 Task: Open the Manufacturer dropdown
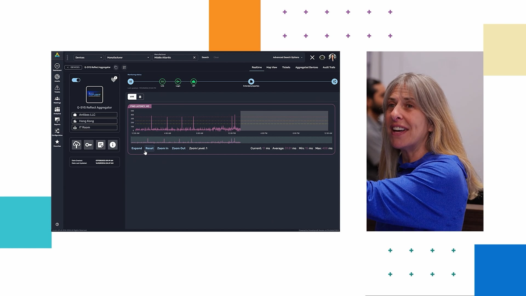(128, 58)
